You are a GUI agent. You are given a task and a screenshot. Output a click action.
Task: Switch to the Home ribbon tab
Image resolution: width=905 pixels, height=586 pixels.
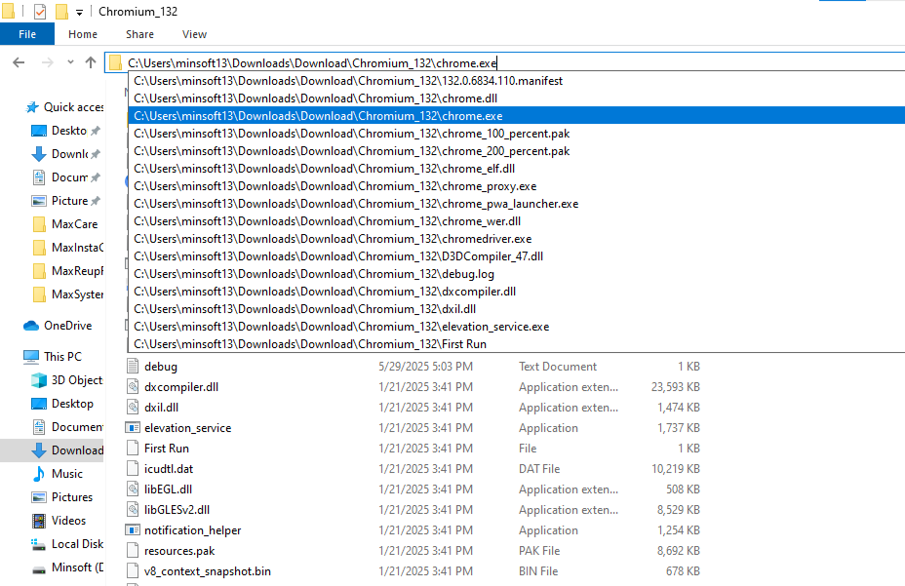[x=83, y=34]
